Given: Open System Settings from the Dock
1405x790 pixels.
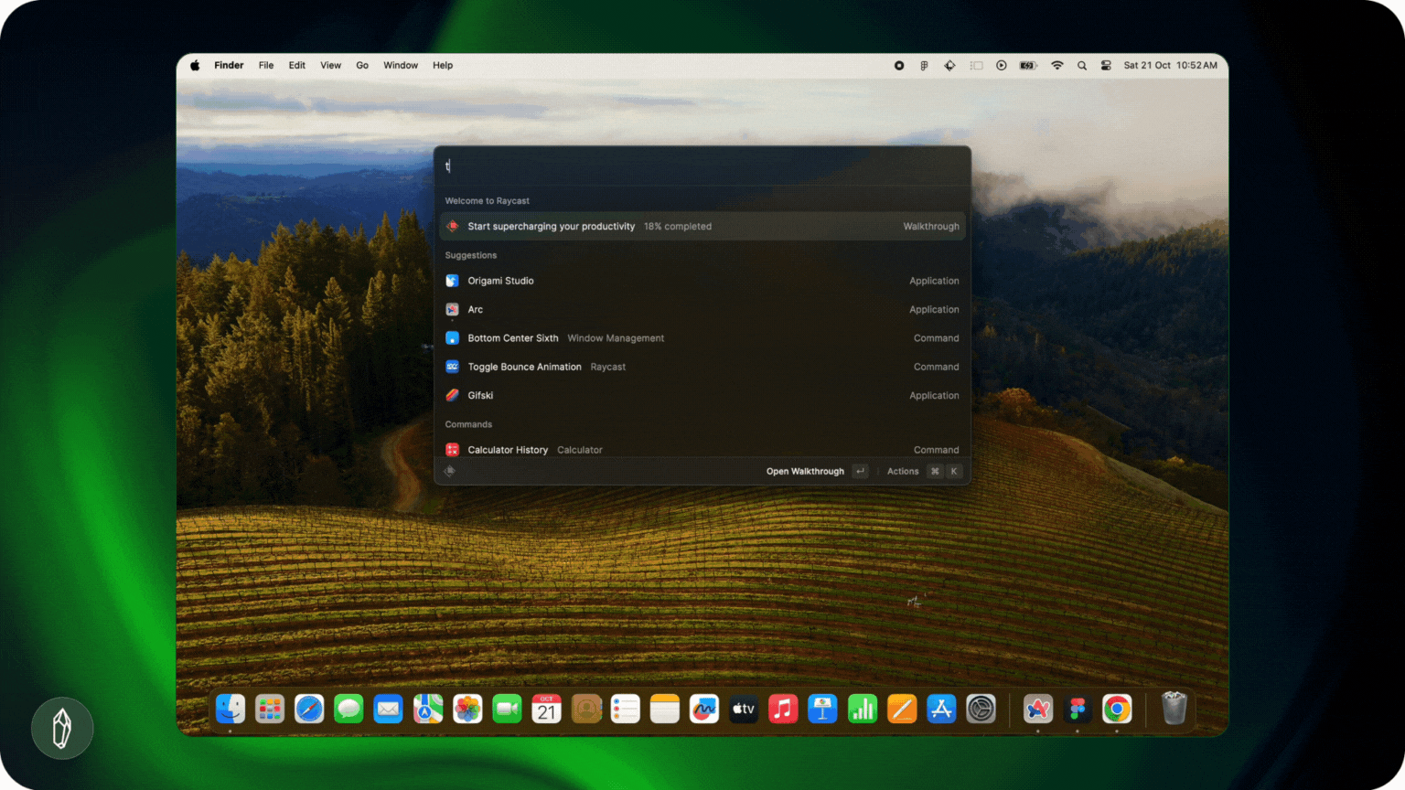Looking at the screenshot, I should pyautogui.click(x=981, y=709).
